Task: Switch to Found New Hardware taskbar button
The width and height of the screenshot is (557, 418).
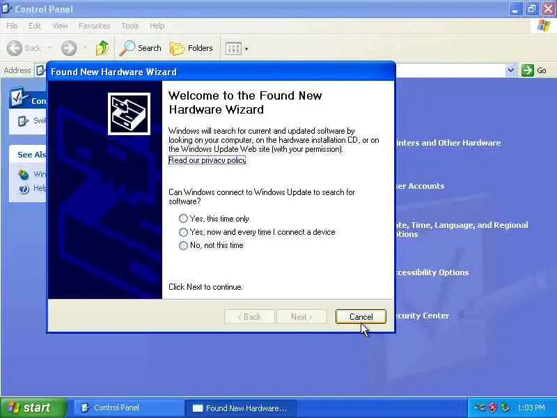Action: 240,408
